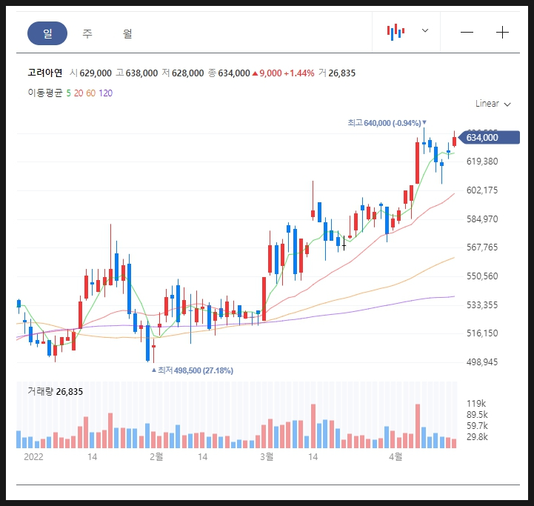Click the +1.44% change value
The image size is (534, 506).
pos(299,73)
